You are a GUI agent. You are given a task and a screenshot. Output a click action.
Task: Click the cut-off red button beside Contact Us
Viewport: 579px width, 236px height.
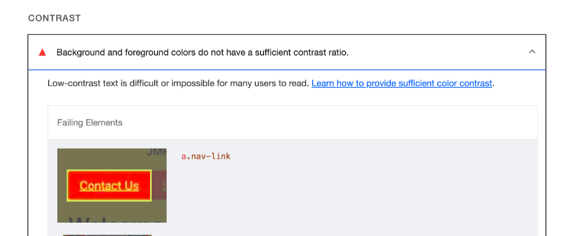click(160, 186)
